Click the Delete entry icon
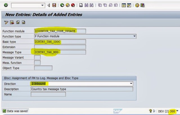This screenshot has height=115, width=180. 12,22
